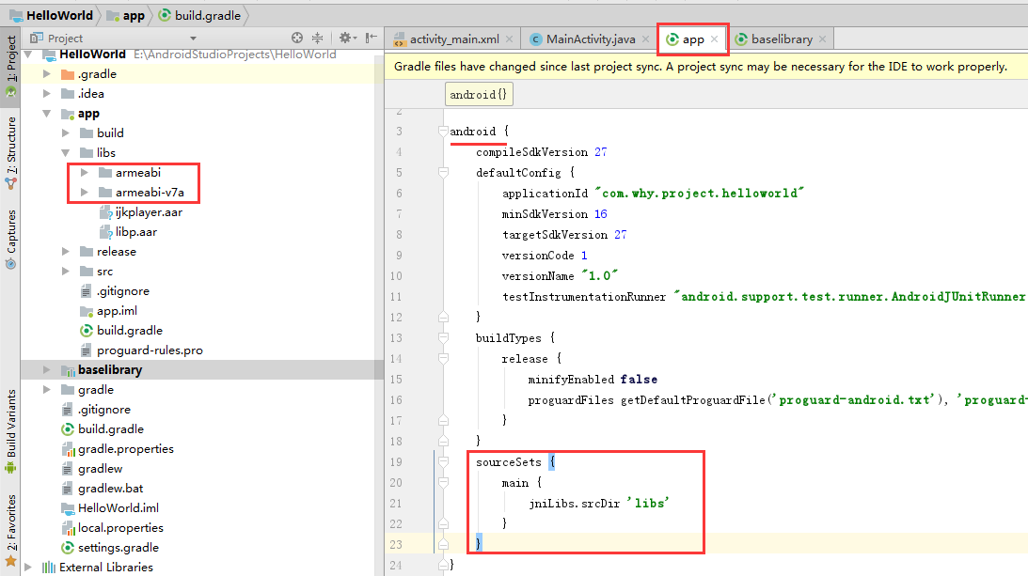The height and width of the screenshot is (576, 1028).
Task: Select the app editor tab
Action: pos(692,39)
